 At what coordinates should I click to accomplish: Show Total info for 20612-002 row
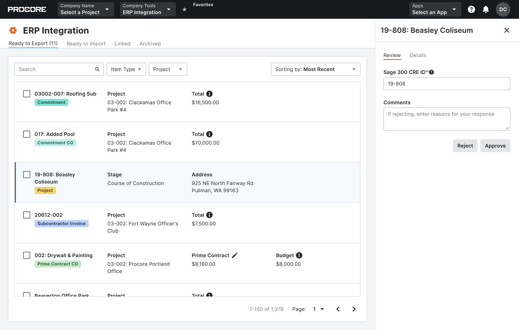209,215
